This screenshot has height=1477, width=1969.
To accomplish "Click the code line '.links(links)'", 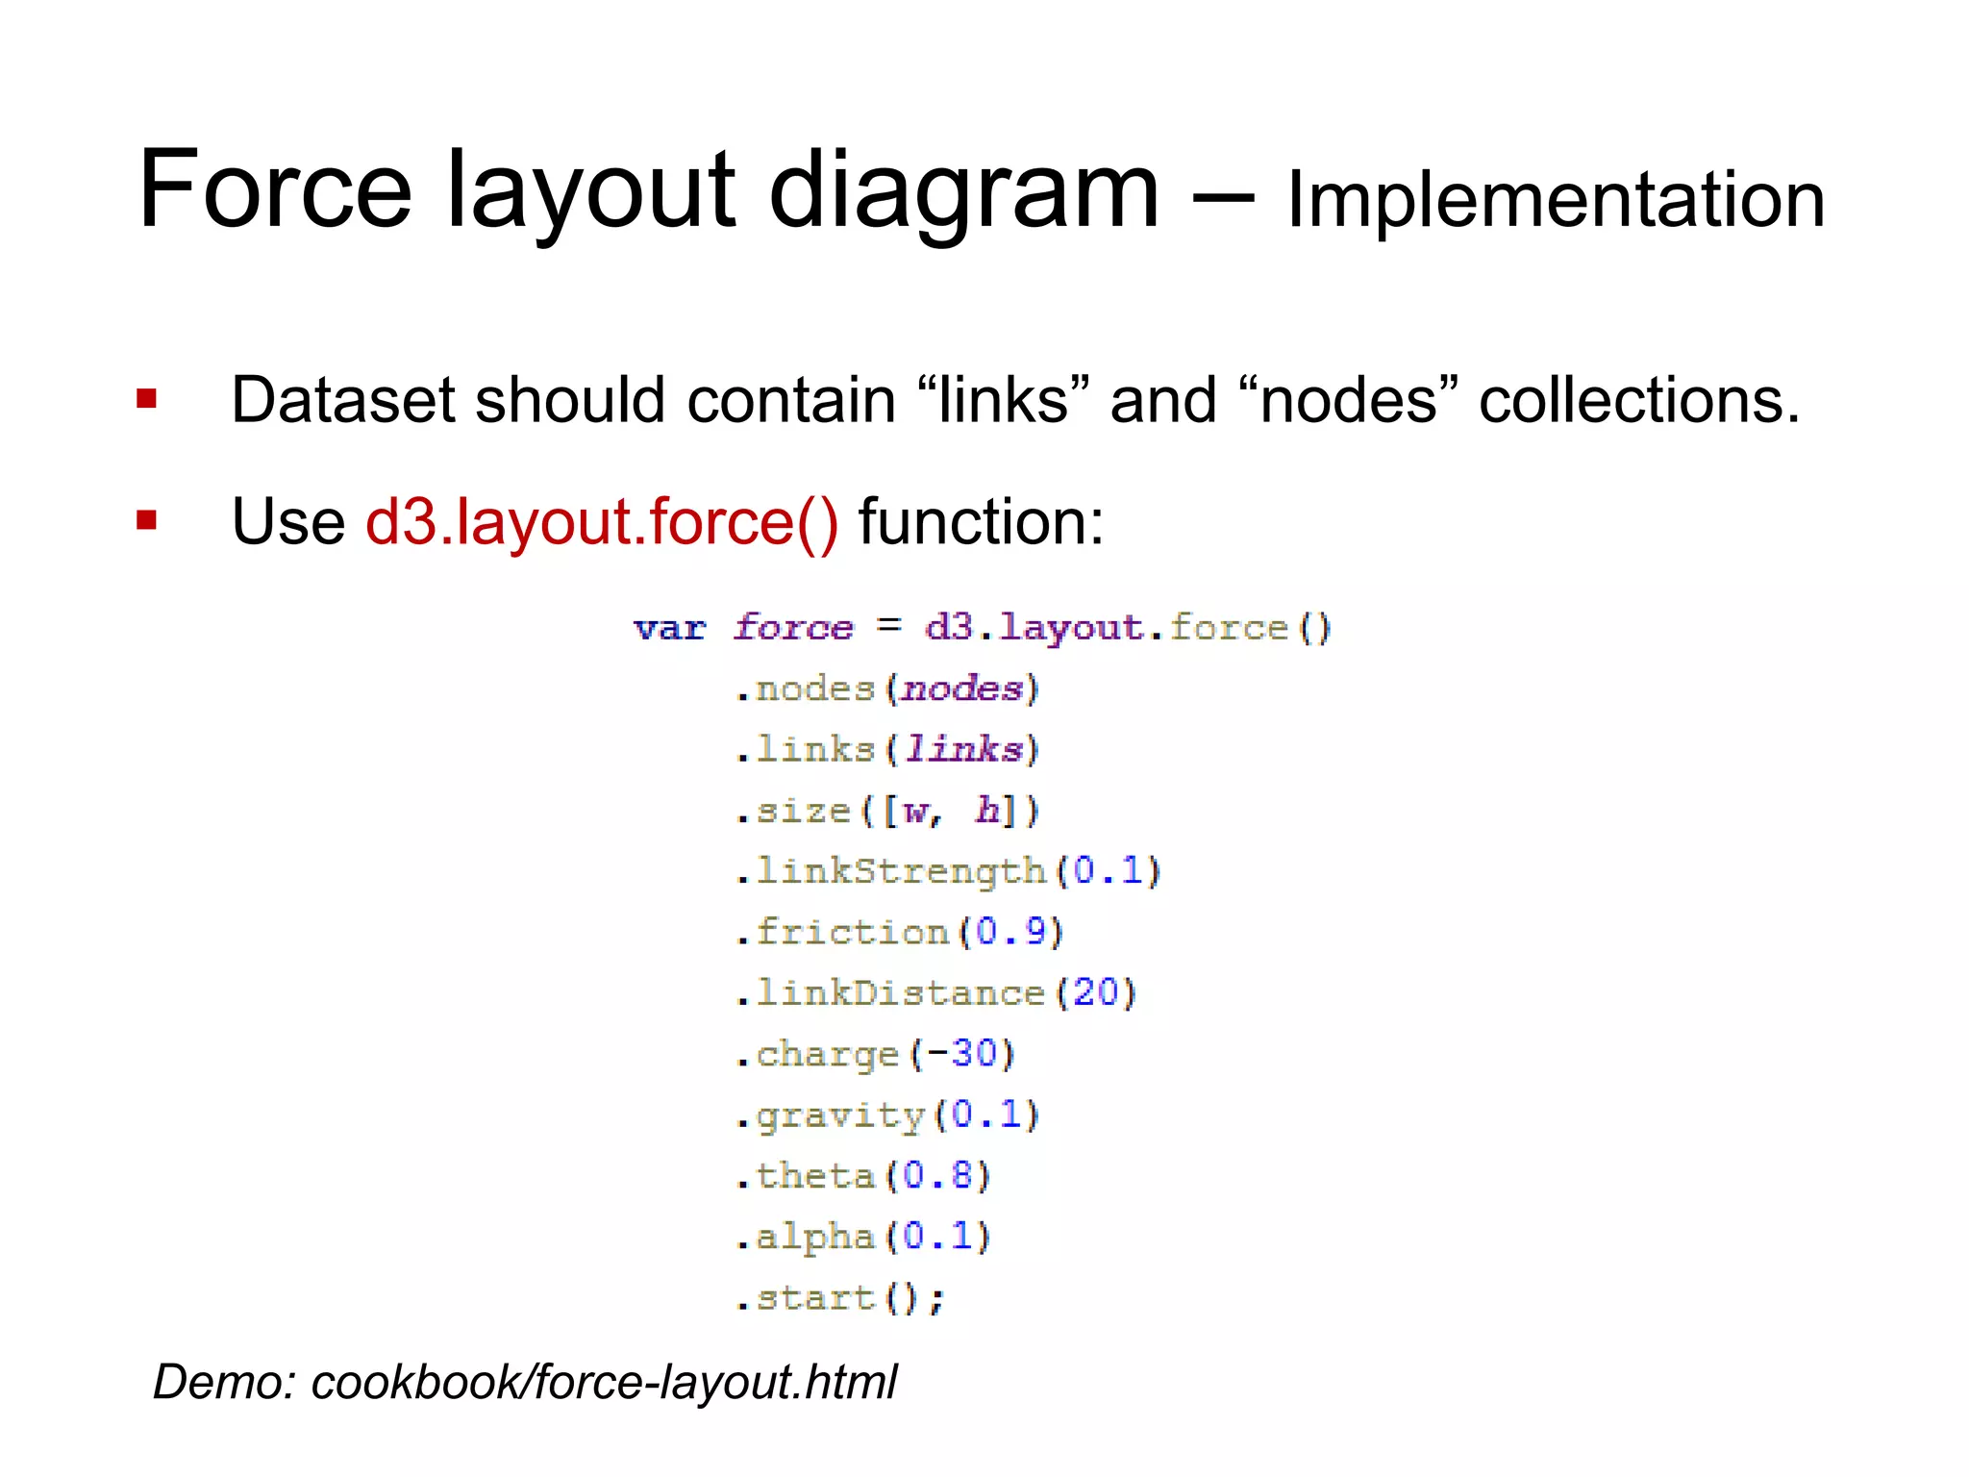I will [x=887, y=750].
